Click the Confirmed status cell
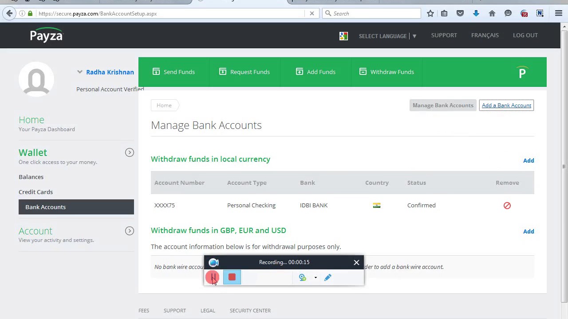The image size is (568, 319). coord(422,205)
